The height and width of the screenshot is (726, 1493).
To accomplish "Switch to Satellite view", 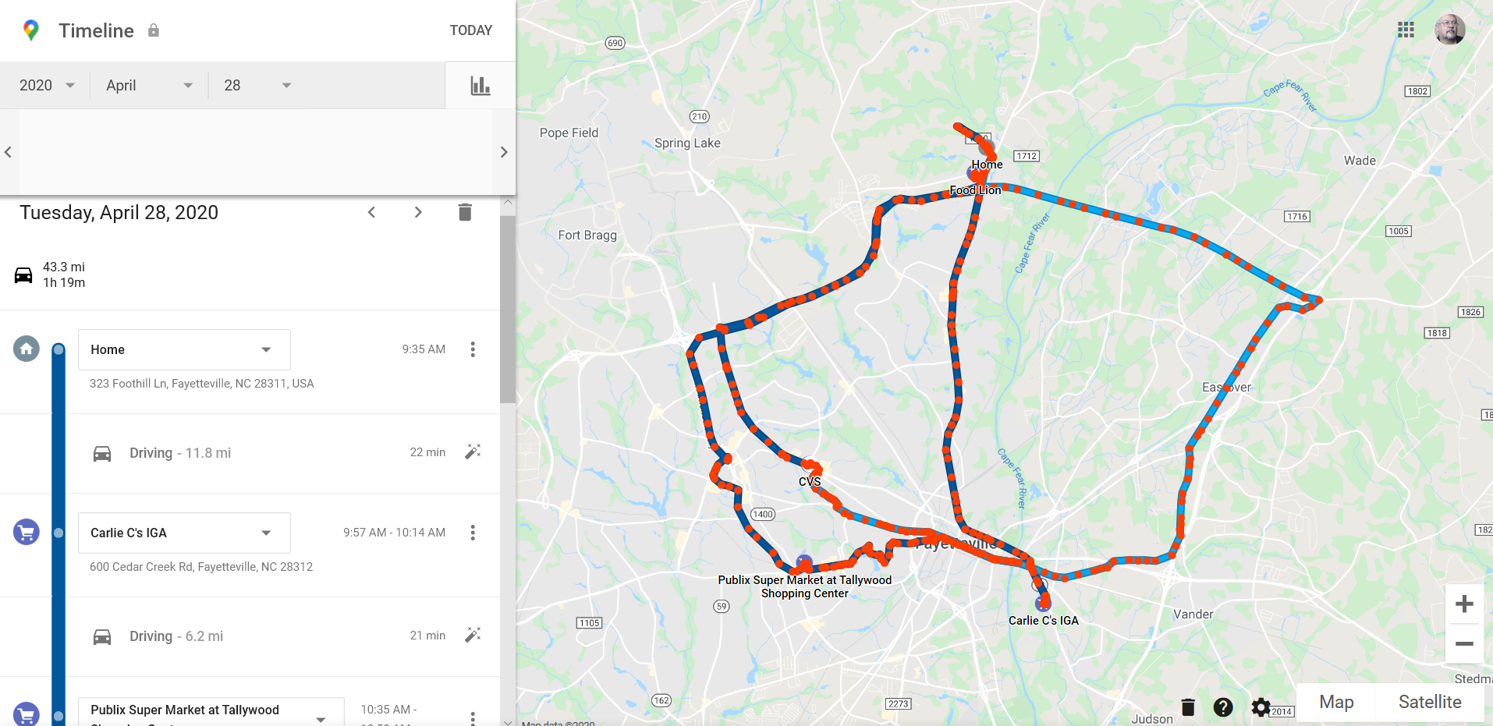I will 1430,703.
